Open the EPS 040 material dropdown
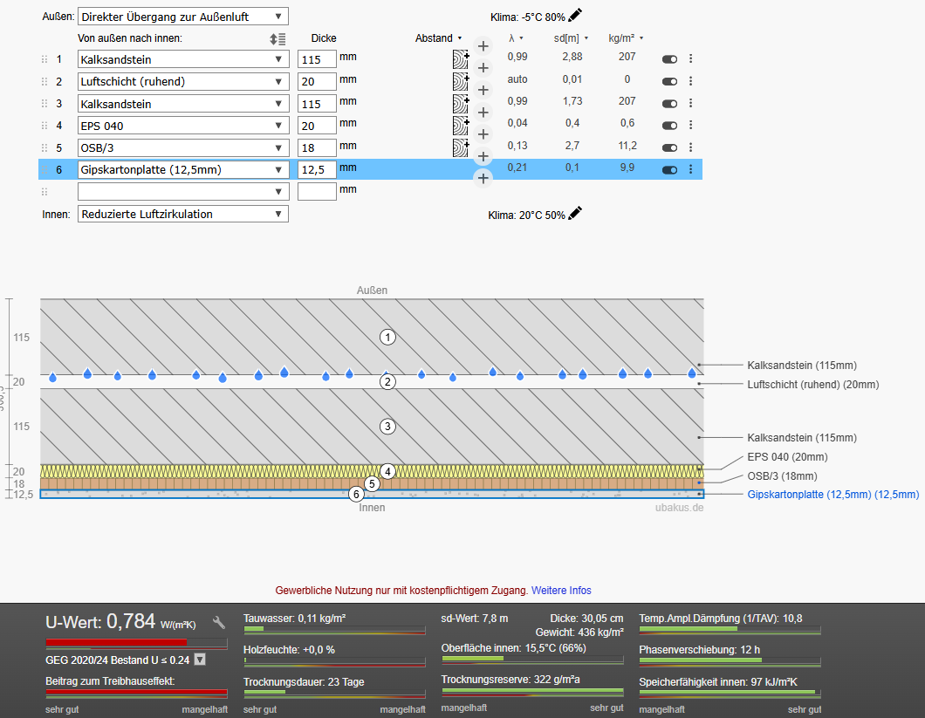Viewport: 925px width, 718px height. pyautogui.click(x=183, y=125)
